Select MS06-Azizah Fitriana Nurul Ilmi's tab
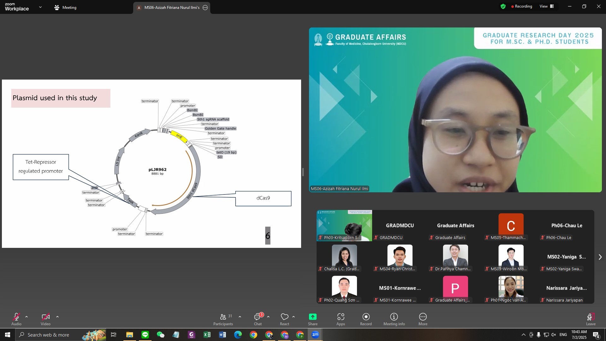Viewport: 606px width, 341px height. coord(171,8)
